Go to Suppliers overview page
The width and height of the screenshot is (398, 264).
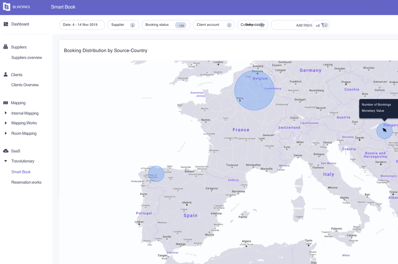click(27, 57)
